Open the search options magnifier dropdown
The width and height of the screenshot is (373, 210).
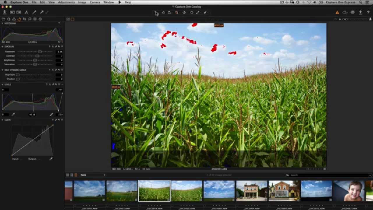[288, 175]
